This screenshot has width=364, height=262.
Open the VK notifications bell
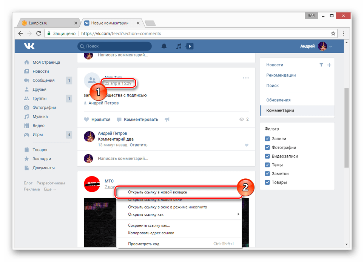click(x=164, y=46)
